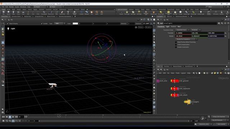The height and width of the screenshot is (129, 230).
Task: Enable Keep Position When Parenting
Action: tap(176, 42)
